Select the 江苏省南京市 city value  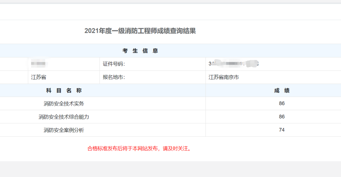tap(224, 77)
